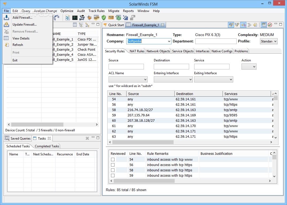Minimize the firewall editor panel
The width and height of the screenshot is (287, 205).
tap(276, 24)
